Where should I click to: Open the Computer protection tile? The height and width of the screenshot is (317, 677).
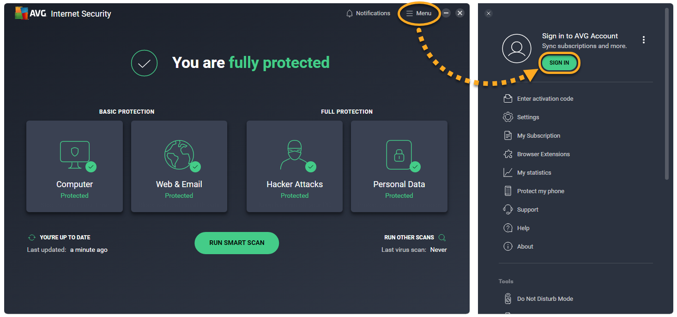[x=74, y=166]
